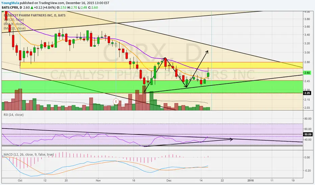Select the MACD -0.20 axis label
This screenshot has width=315, height=185.
click(307, 171)
